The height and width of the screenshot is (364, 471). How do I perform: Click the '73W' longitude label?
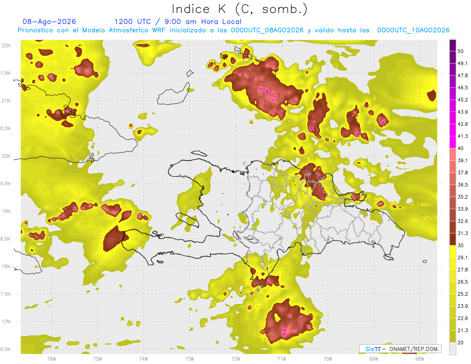[190, 359]
